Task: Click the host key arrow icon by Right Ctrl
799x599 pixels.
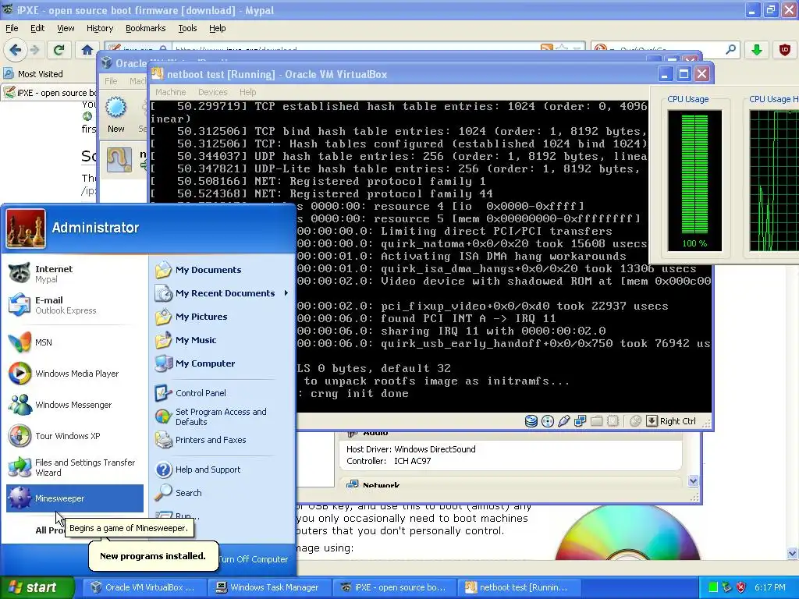Action: 652,421
